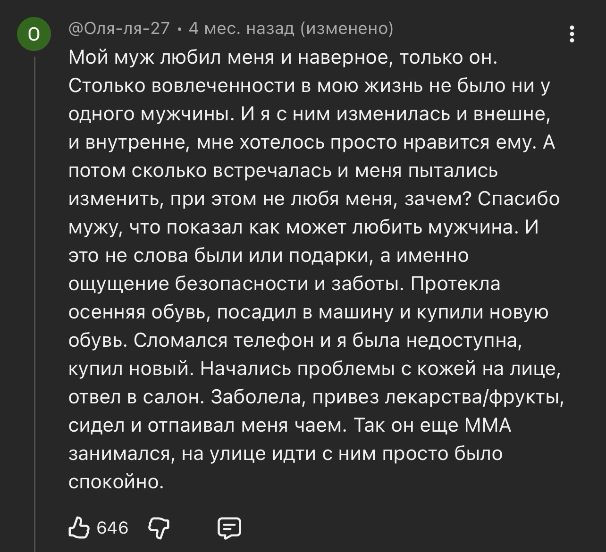This screenshot has width=606, height=552.
Task: Dislike the comment with thumbs-down icon
Action: [159, 528]
